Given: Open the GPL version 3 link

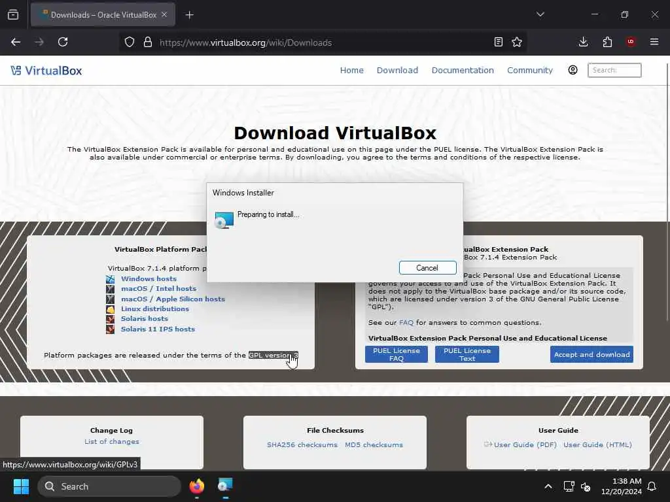Looking at the screenshot, I should (273, 355).
